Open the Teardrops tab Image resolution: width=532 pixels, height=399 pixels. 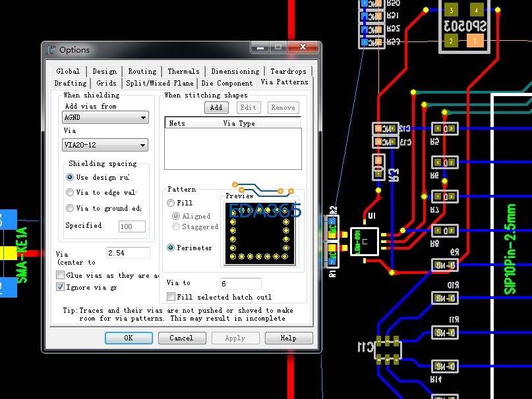coord(287,71)
